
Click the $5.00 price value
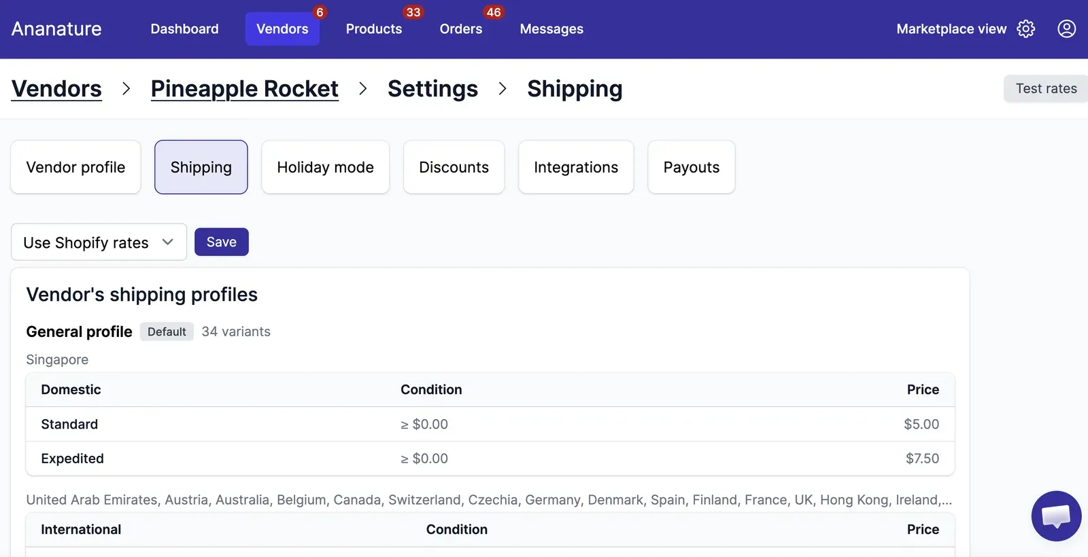(921, 424)
